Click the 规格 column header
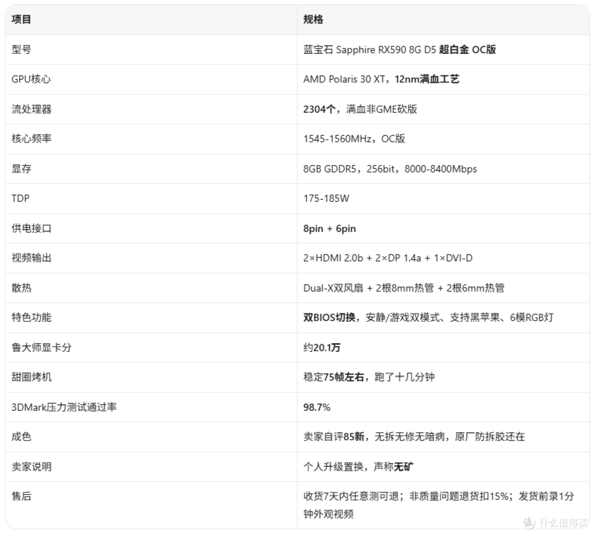Image resolution: width=593 pixels, height=535 pixels. pos(313,19)
